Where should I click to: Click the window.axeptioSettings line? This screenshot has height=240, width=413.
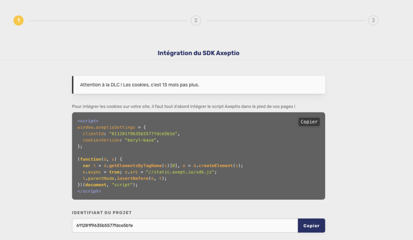point(111,127)
